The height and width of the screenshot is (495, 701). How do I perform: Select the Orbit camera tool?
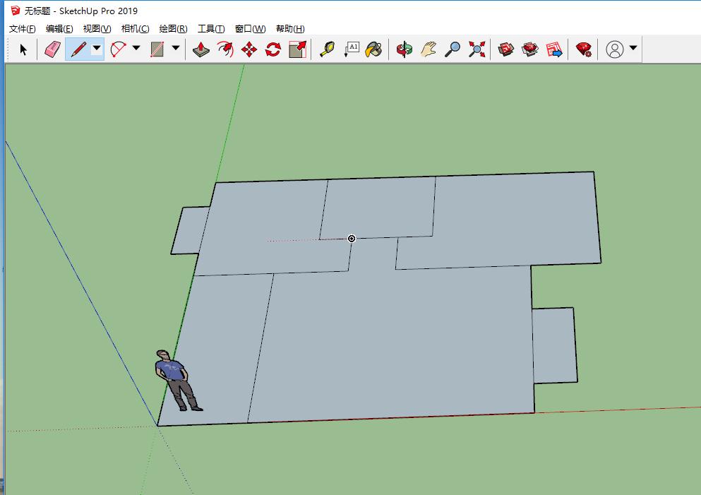click(x=405, y=49)
